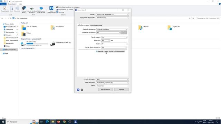Click Pesquisar em Este Computador field

pos(208,18)
